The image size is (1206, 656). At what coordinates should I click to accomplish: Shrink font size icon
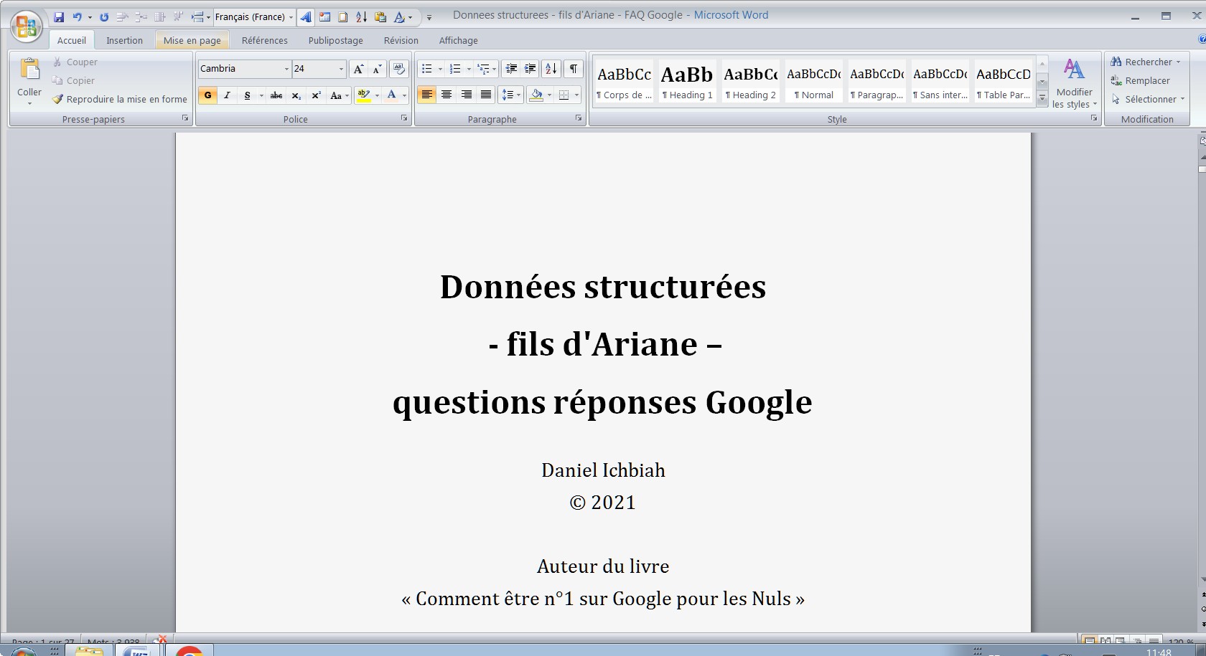point(378,69)
